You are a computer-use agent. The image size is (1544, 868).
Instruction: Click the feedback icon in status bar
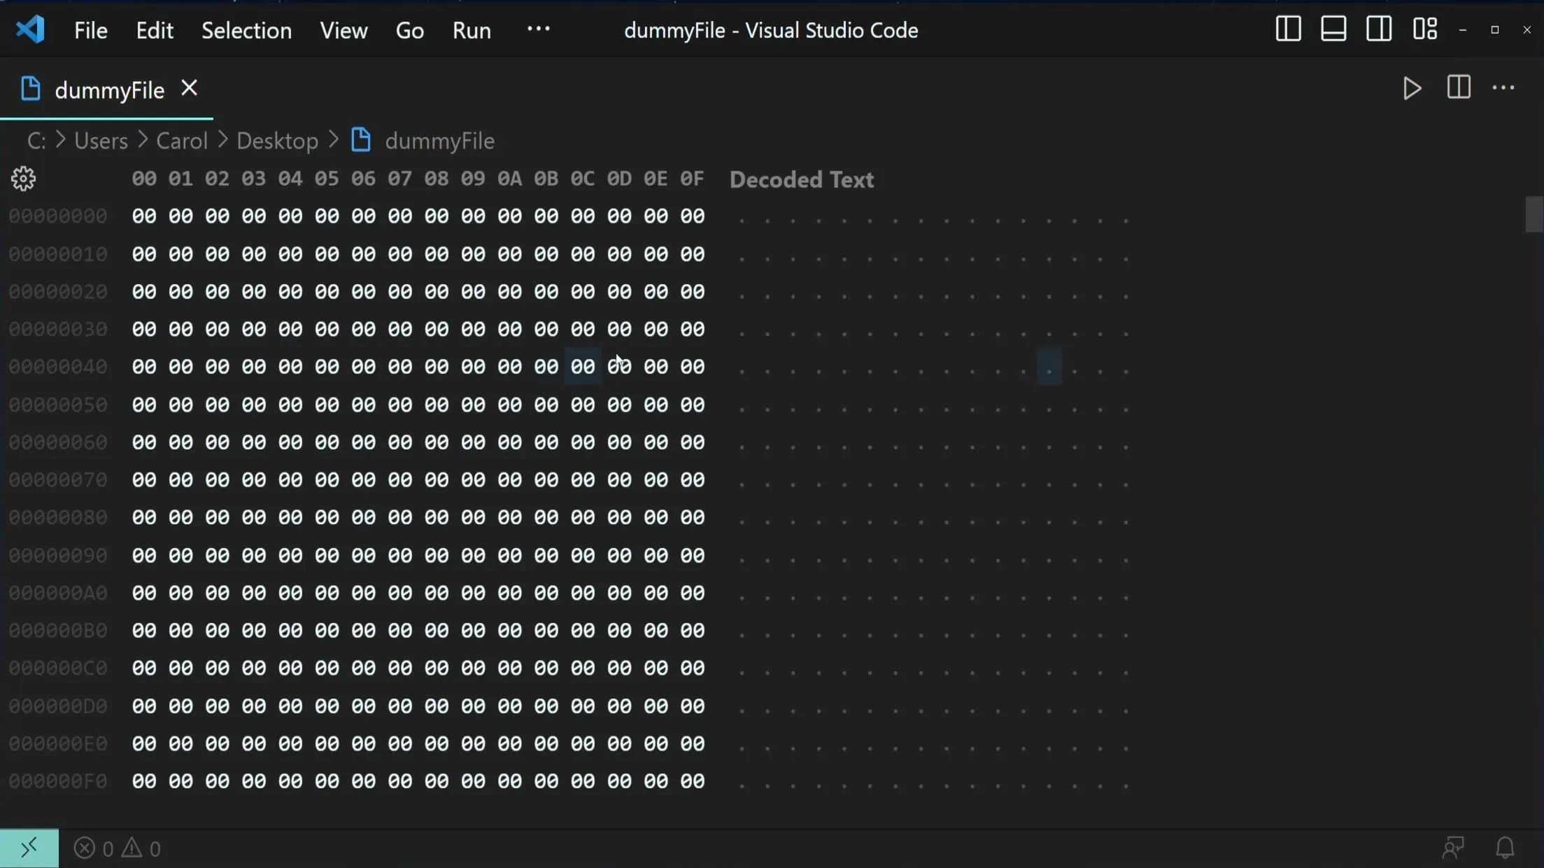1452,848
